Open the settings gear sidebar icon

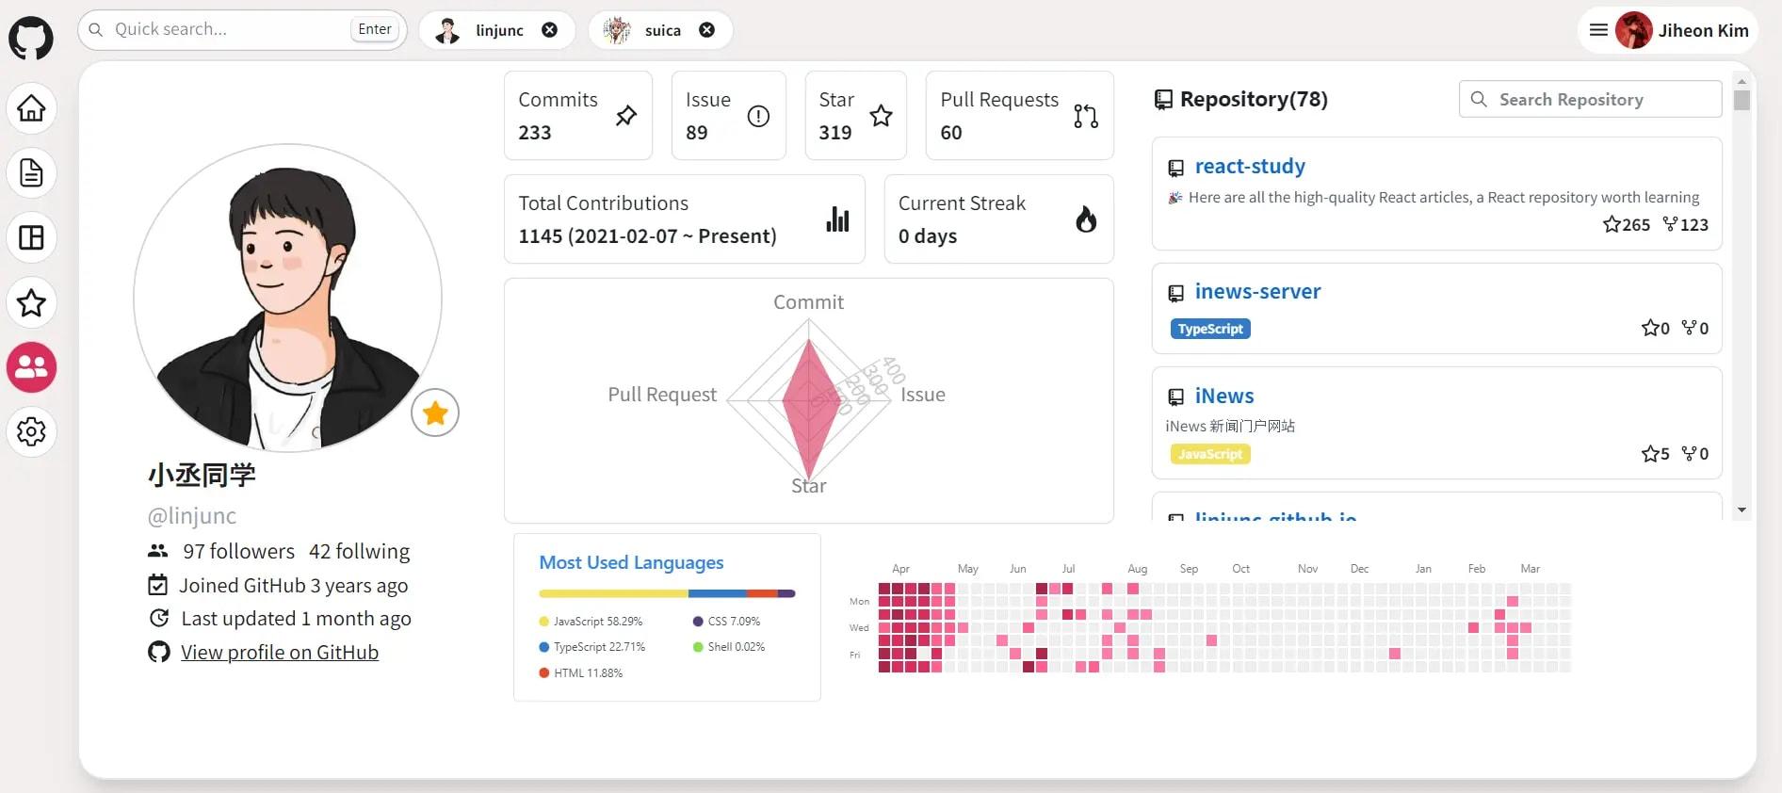[x=31, y=432]
